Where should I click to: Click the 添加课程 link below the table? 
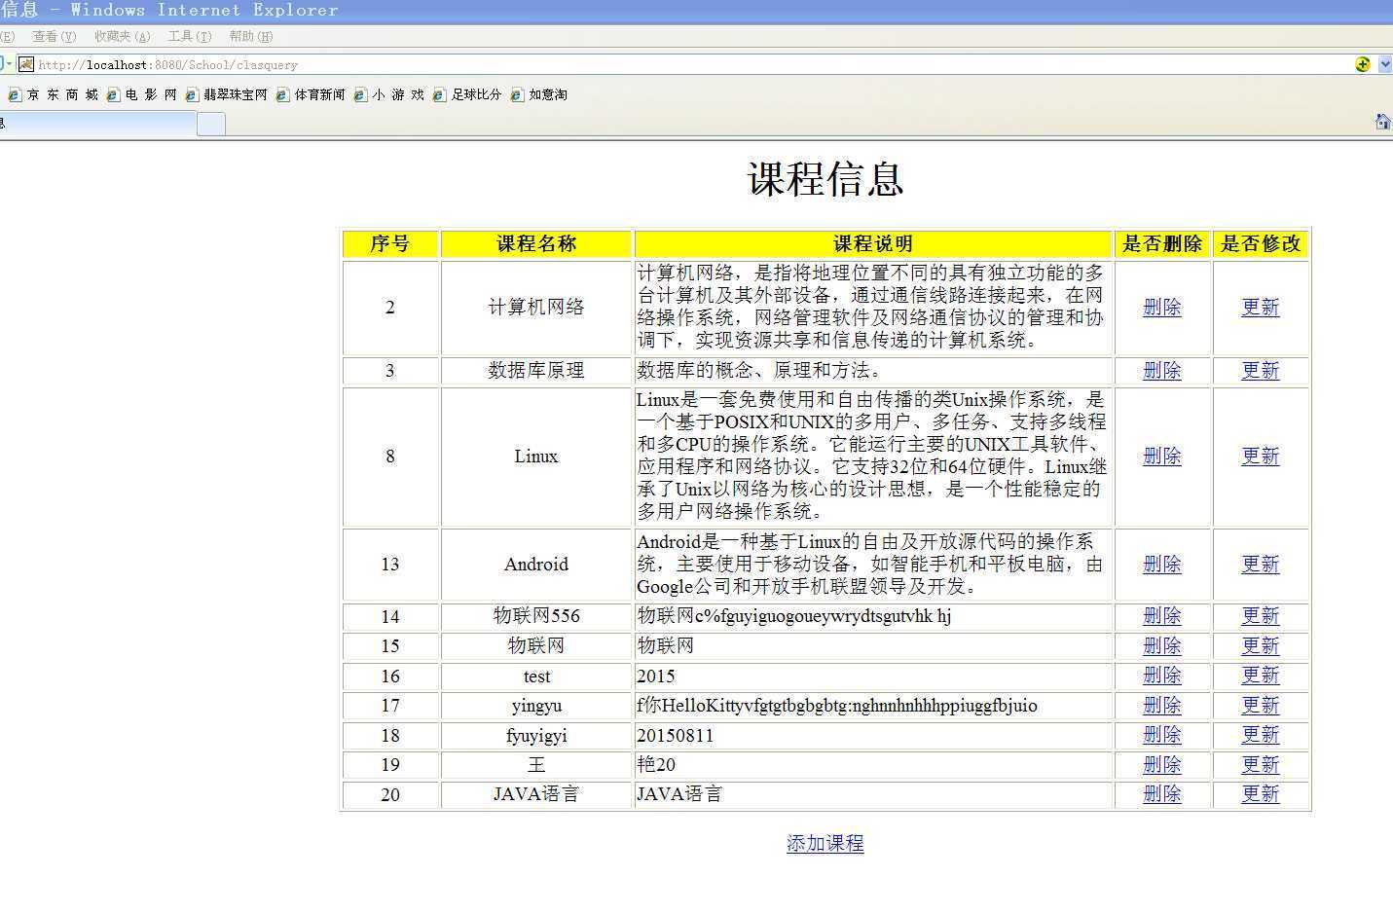(x=825, y=844)
